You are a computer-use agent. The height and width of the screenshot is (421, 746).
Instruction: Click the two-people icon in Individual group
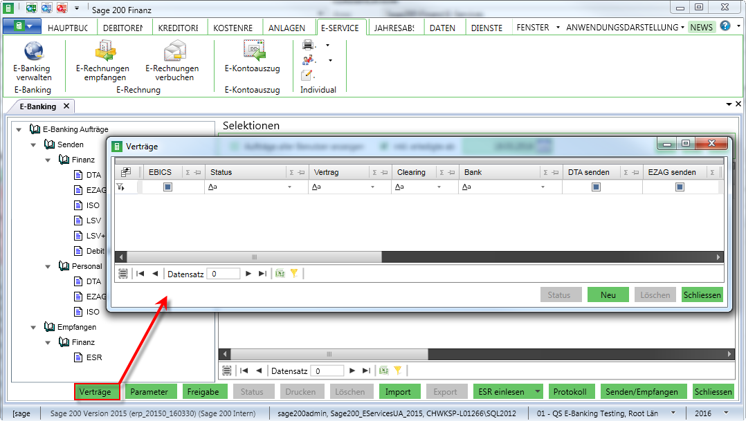click(x=308, y=60)
